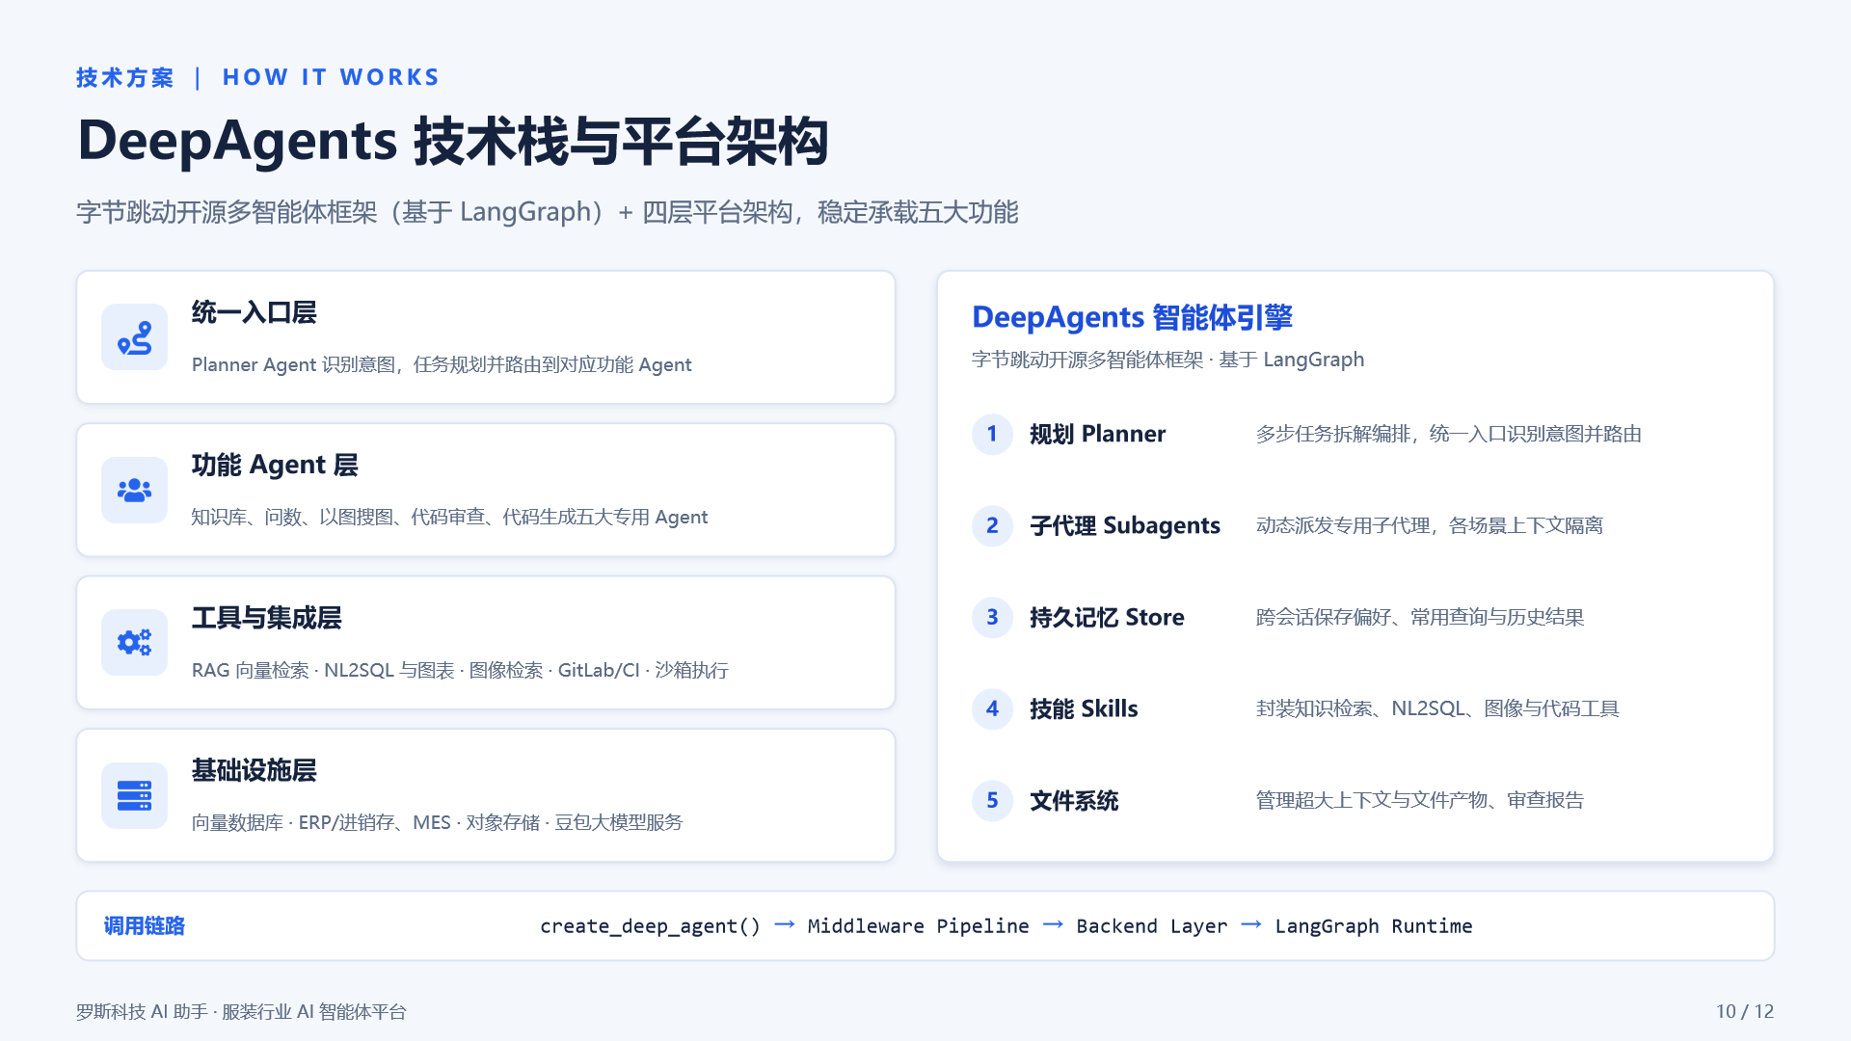Select the 基础设施层 heading
The image size is (1851, 1041).
(x=255, y=770)
